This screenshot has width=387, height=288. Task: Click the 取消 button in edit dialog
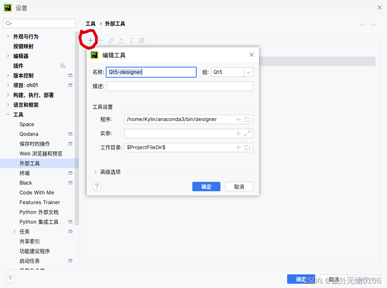239,186
